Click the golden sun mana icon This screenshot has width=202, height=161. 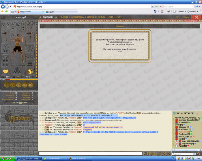tap(30, 71)
